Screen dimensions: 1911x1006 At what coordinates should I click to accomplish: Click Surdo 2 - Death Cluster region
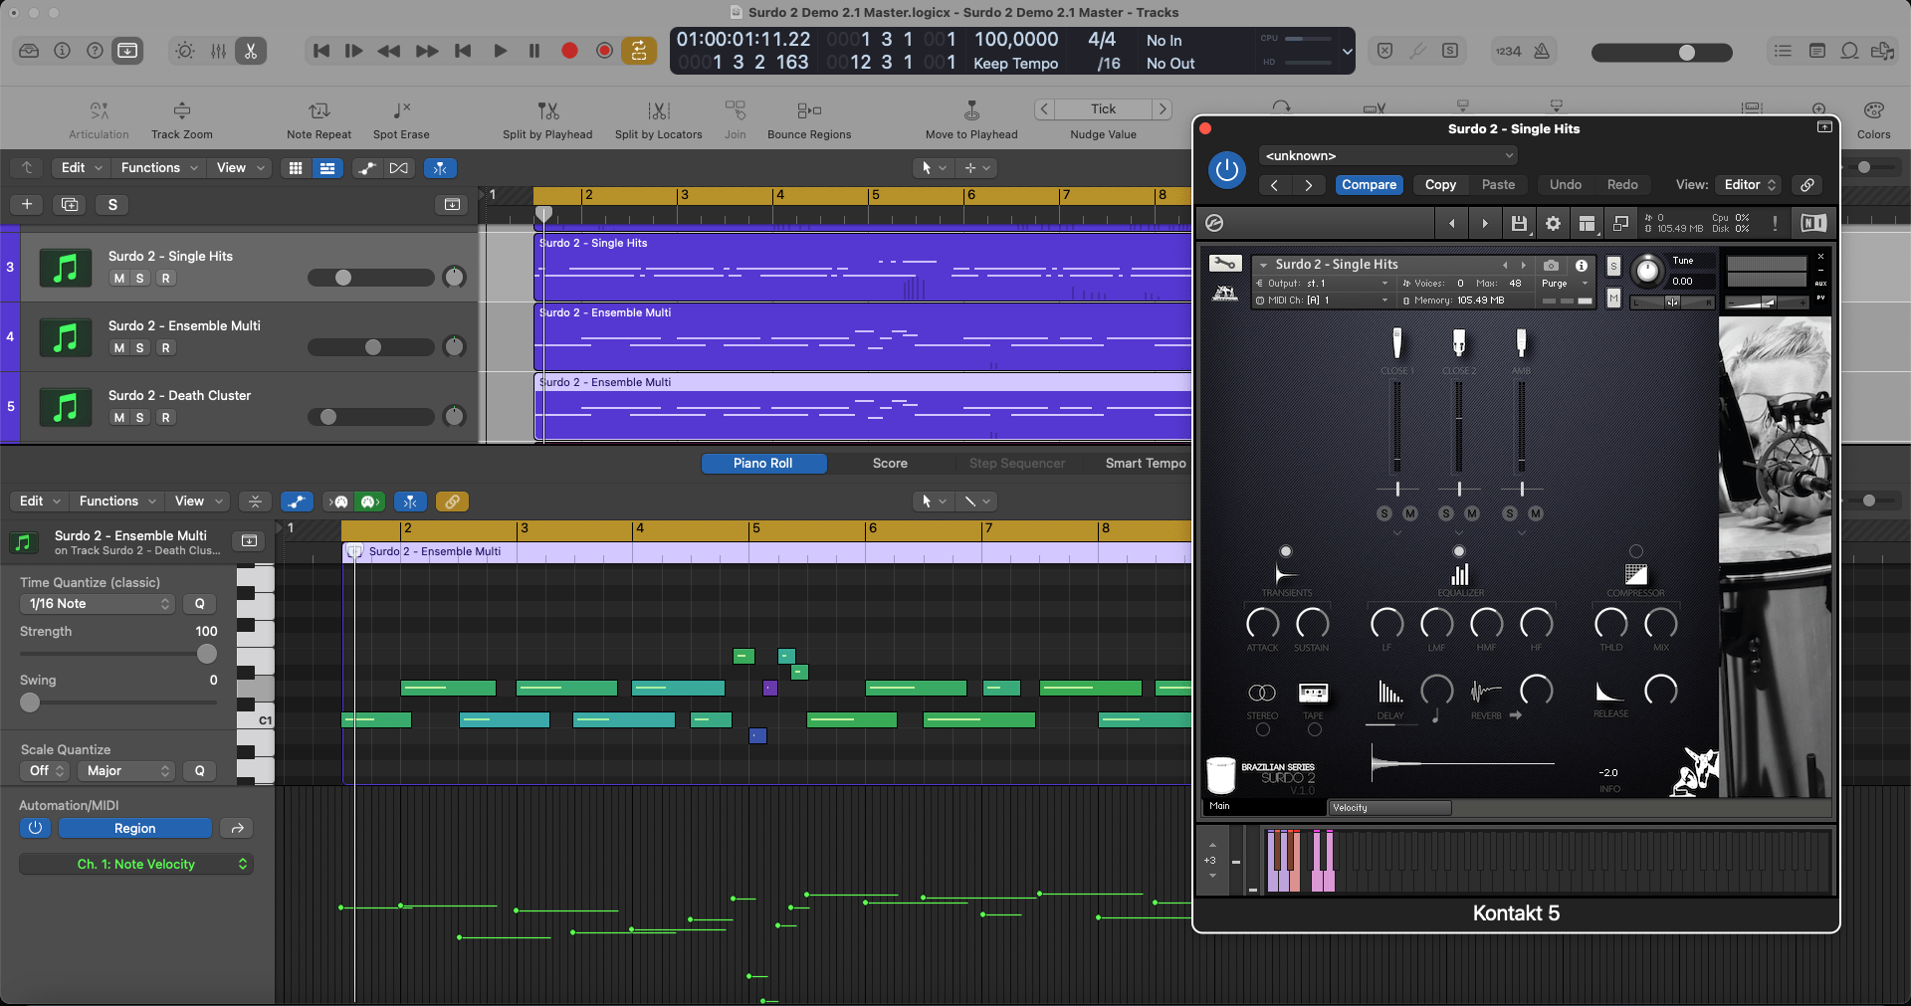tap(862, 409)
